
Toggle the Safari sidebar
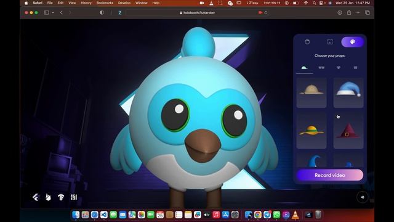[47, 12]
